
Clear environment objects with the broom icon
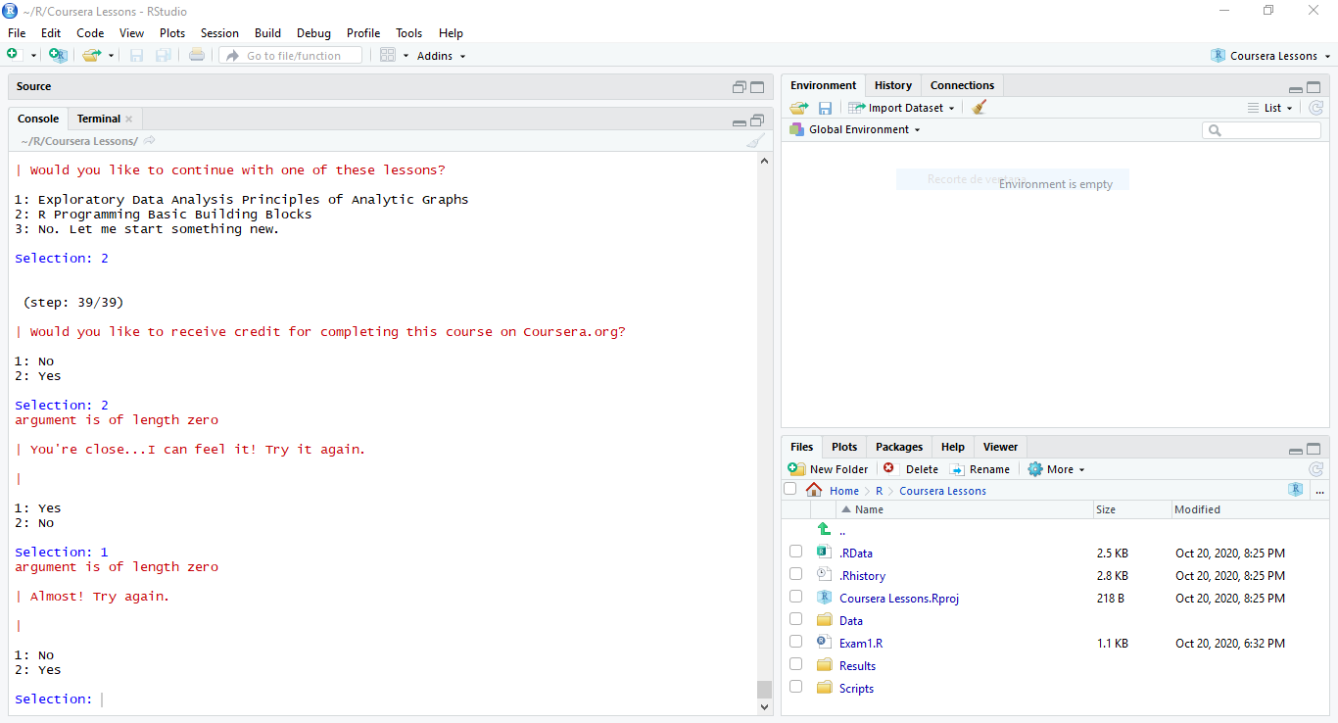978,107
